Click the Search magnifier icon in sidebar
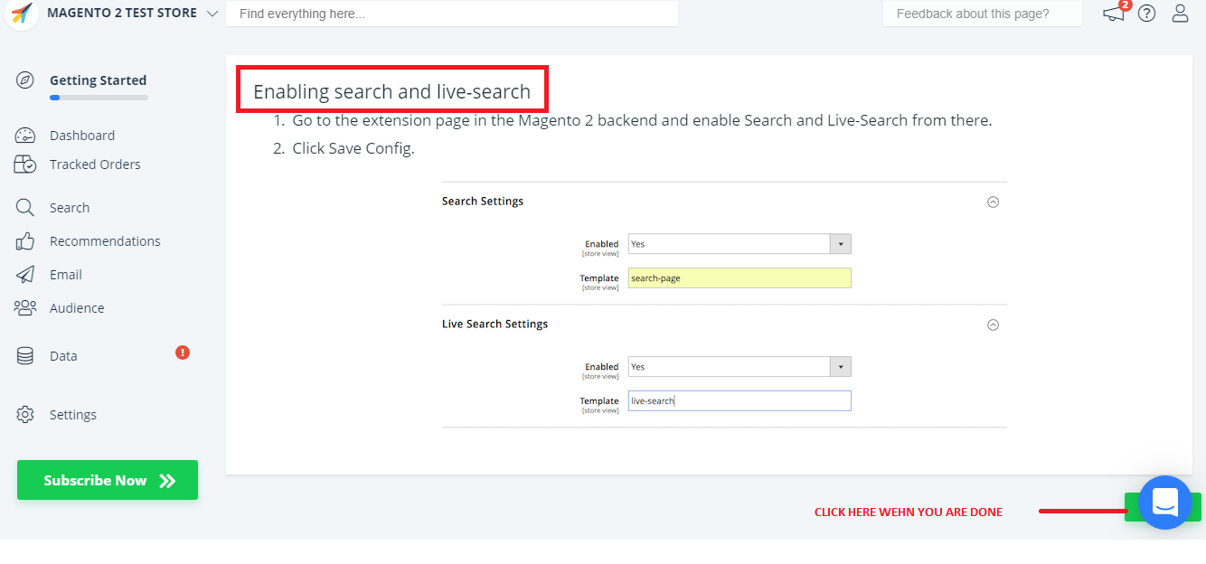 [x=25, y=208]
